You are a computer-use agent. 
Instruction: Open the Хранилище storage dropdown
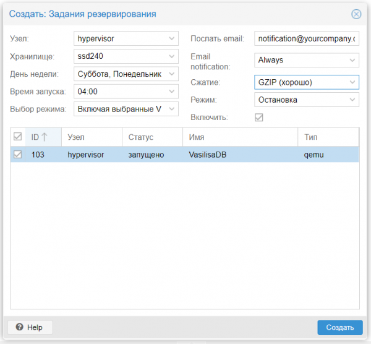[x=172, y=56]
